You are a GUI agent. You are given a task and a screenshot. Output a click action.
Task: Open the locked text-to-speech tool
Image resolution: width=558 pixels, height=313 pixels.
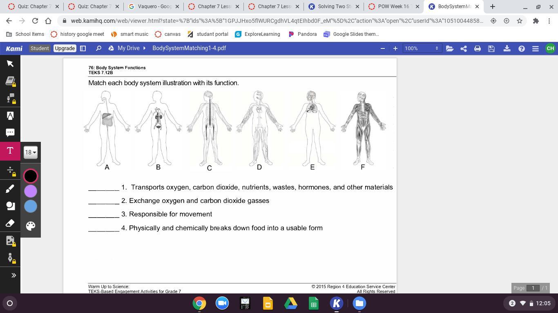click(10, 98)
